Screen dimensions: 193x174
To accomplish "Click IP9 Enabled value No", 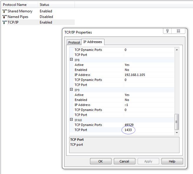I will click(x=127, y=100).
